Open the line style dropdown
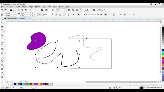The image size is (164, 92). coord(99,15)
